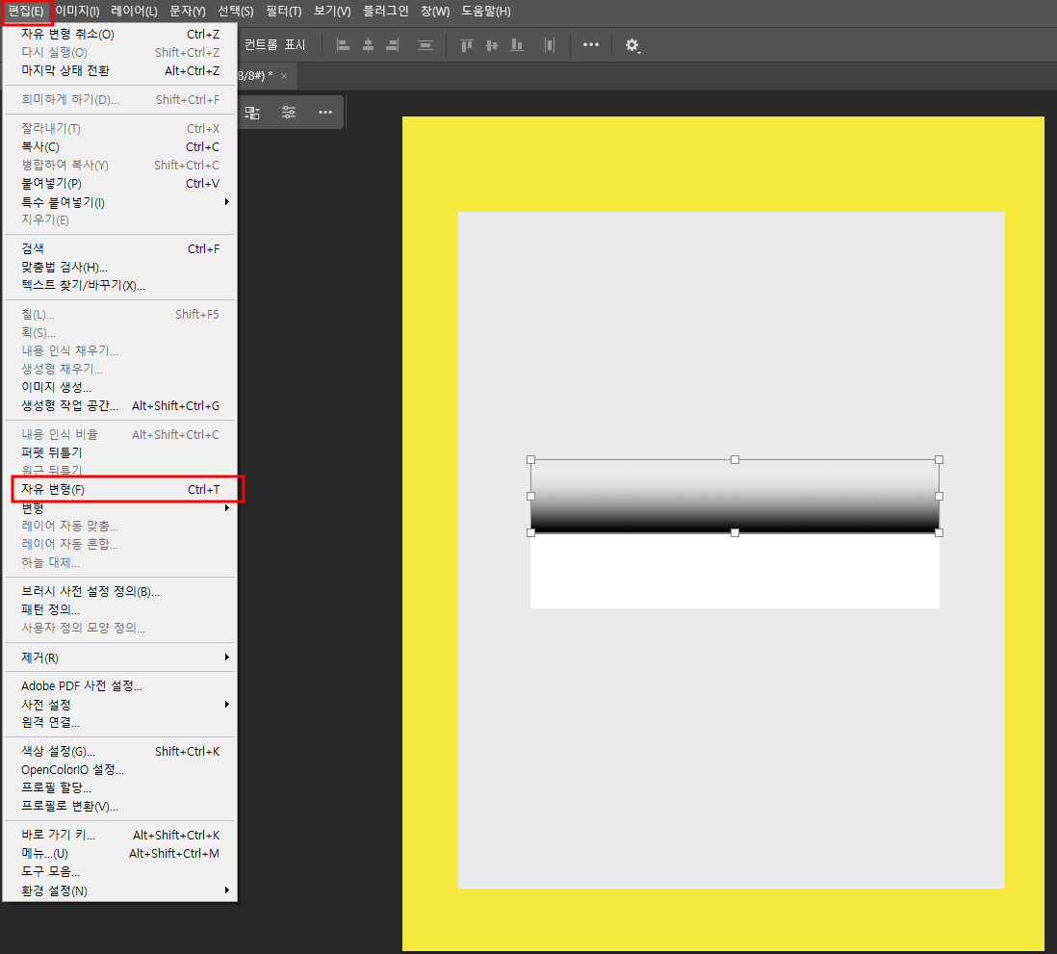This screenshot has width=1057, height=954.
Task: Open the 선택(S) menu
Action: click(x=236, y=12)
